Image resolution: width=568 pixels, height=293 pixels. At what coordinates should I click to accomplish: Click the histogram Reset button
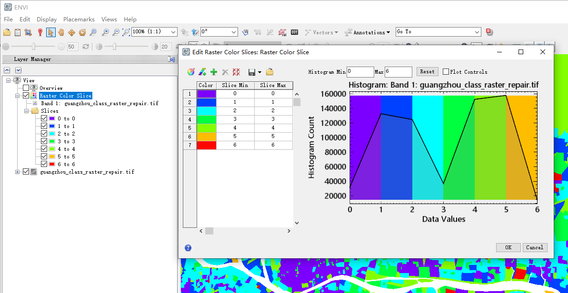[428, 72]
